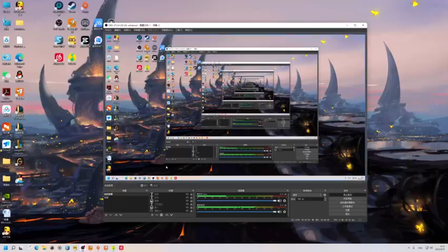Open scene transition properties gear
Screen dimensions: 448x252
tap(325, 195)
